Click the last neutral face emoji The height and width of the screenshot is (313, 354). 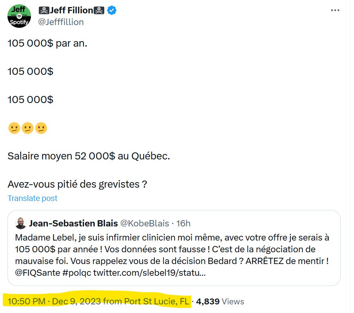pos(41,128)
